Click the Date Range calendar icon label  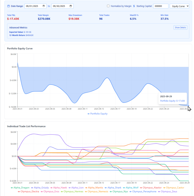(9, 6)
